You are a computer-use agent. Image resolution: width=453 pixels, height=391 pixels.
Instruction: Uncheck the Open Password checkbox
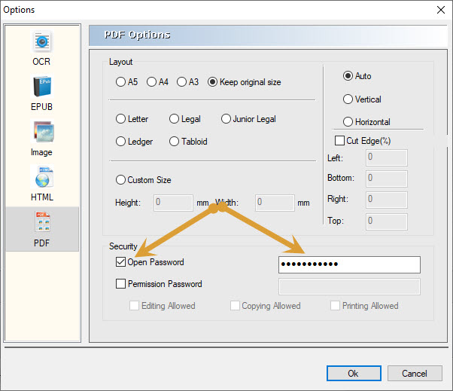(x=120, y=262)
